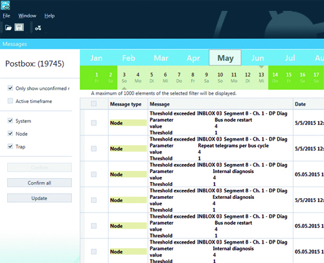
Task: Click the Postbox: (19745) heading
Action: click(35, 63)
